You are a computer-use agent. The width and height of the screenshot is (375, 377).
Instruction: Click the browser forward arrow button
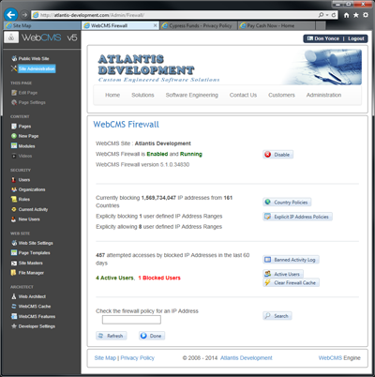coord(24,15)
